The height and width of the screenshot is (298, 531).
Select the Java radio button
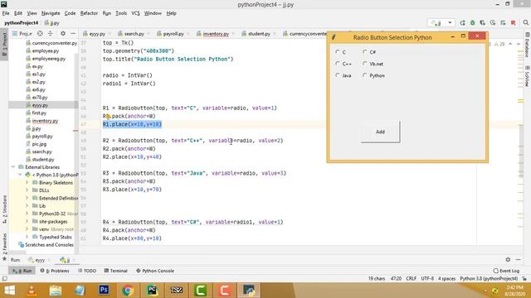[x=338, y=75]
